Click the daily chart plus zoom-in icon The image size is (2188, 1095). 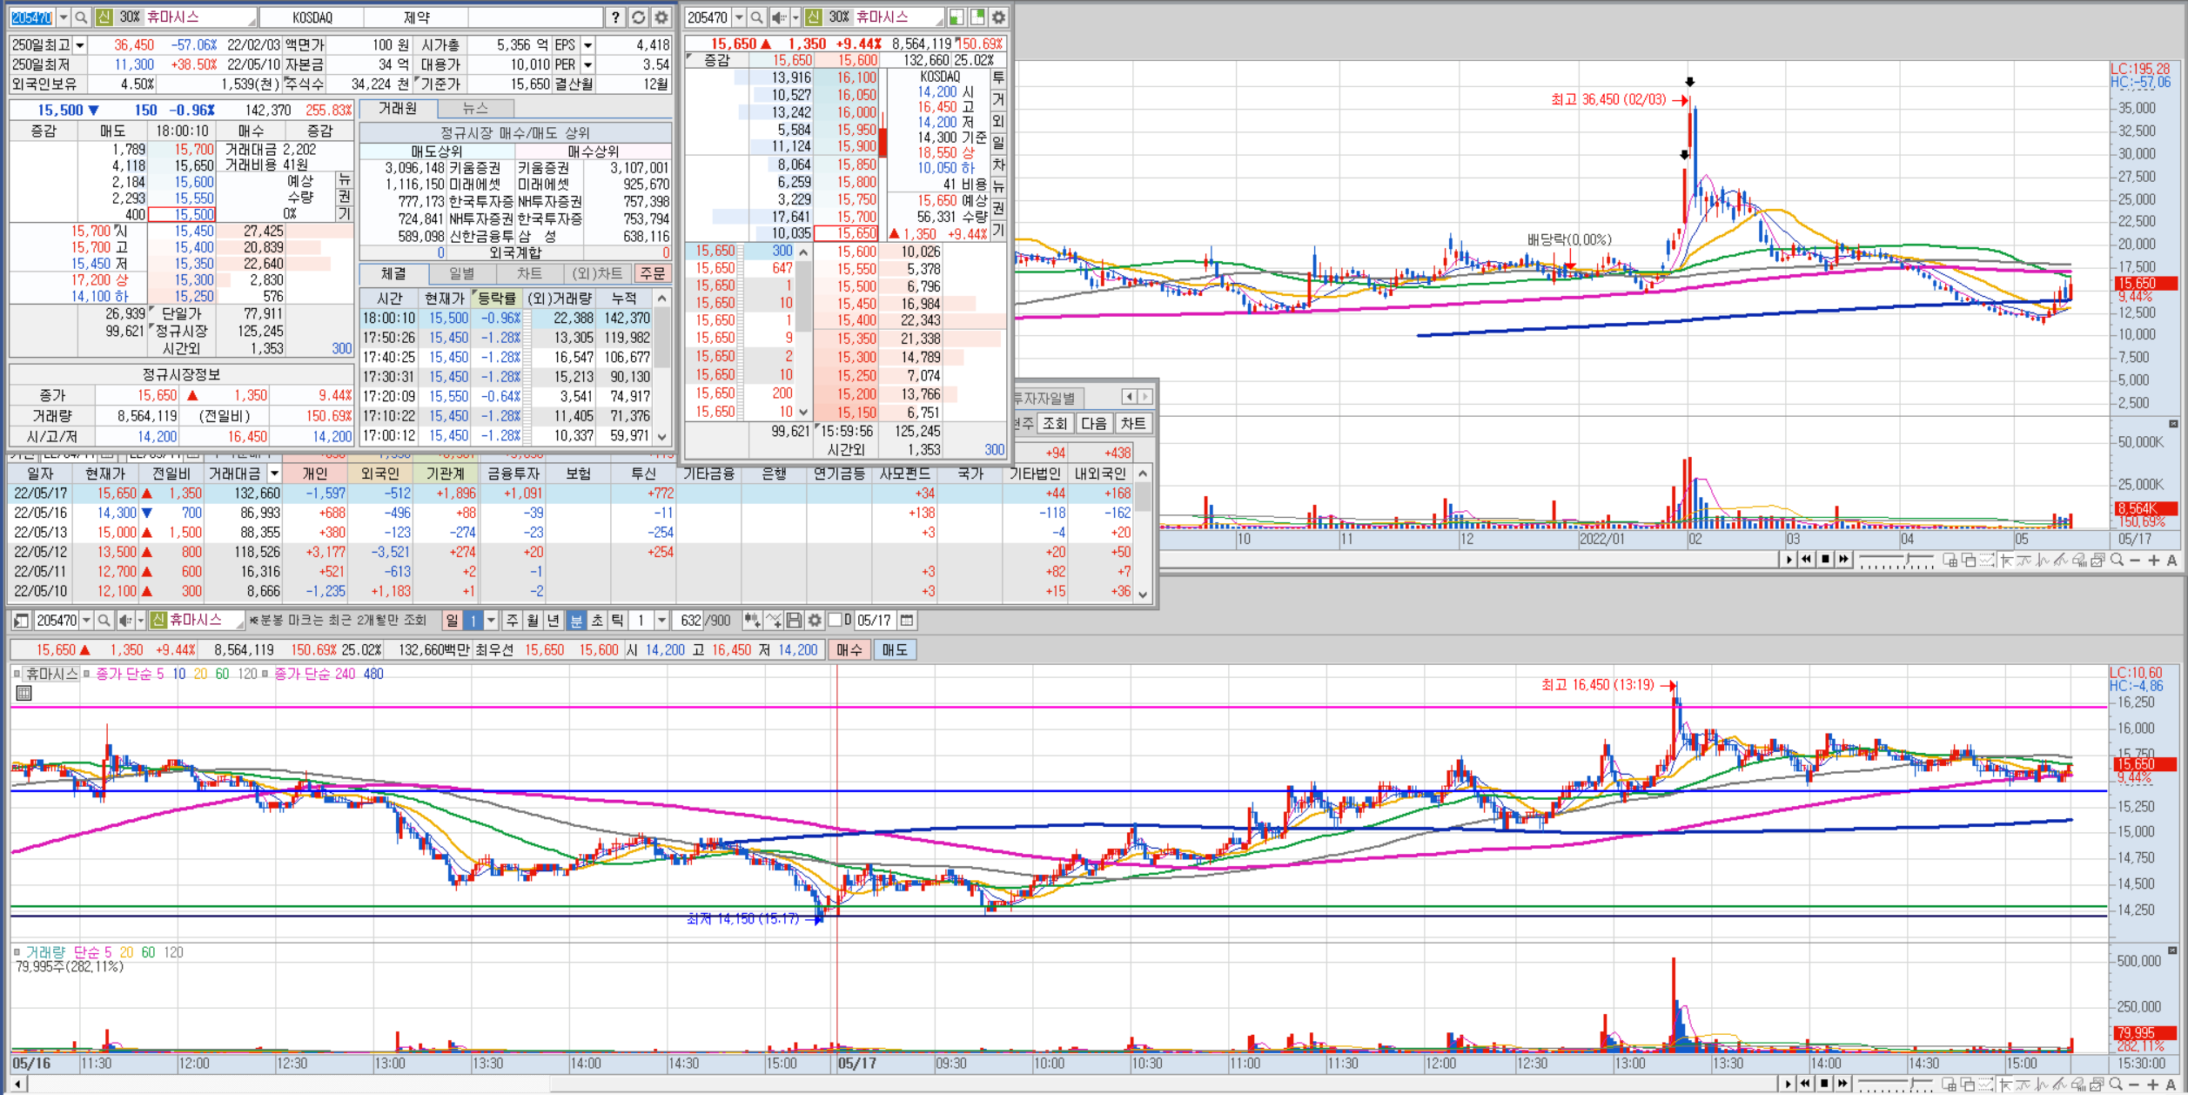pos(2153,561)
